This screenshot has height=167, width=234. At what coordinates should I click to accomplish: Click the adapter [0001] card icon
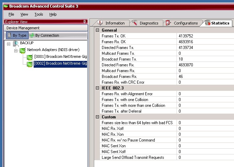point(30,57)
